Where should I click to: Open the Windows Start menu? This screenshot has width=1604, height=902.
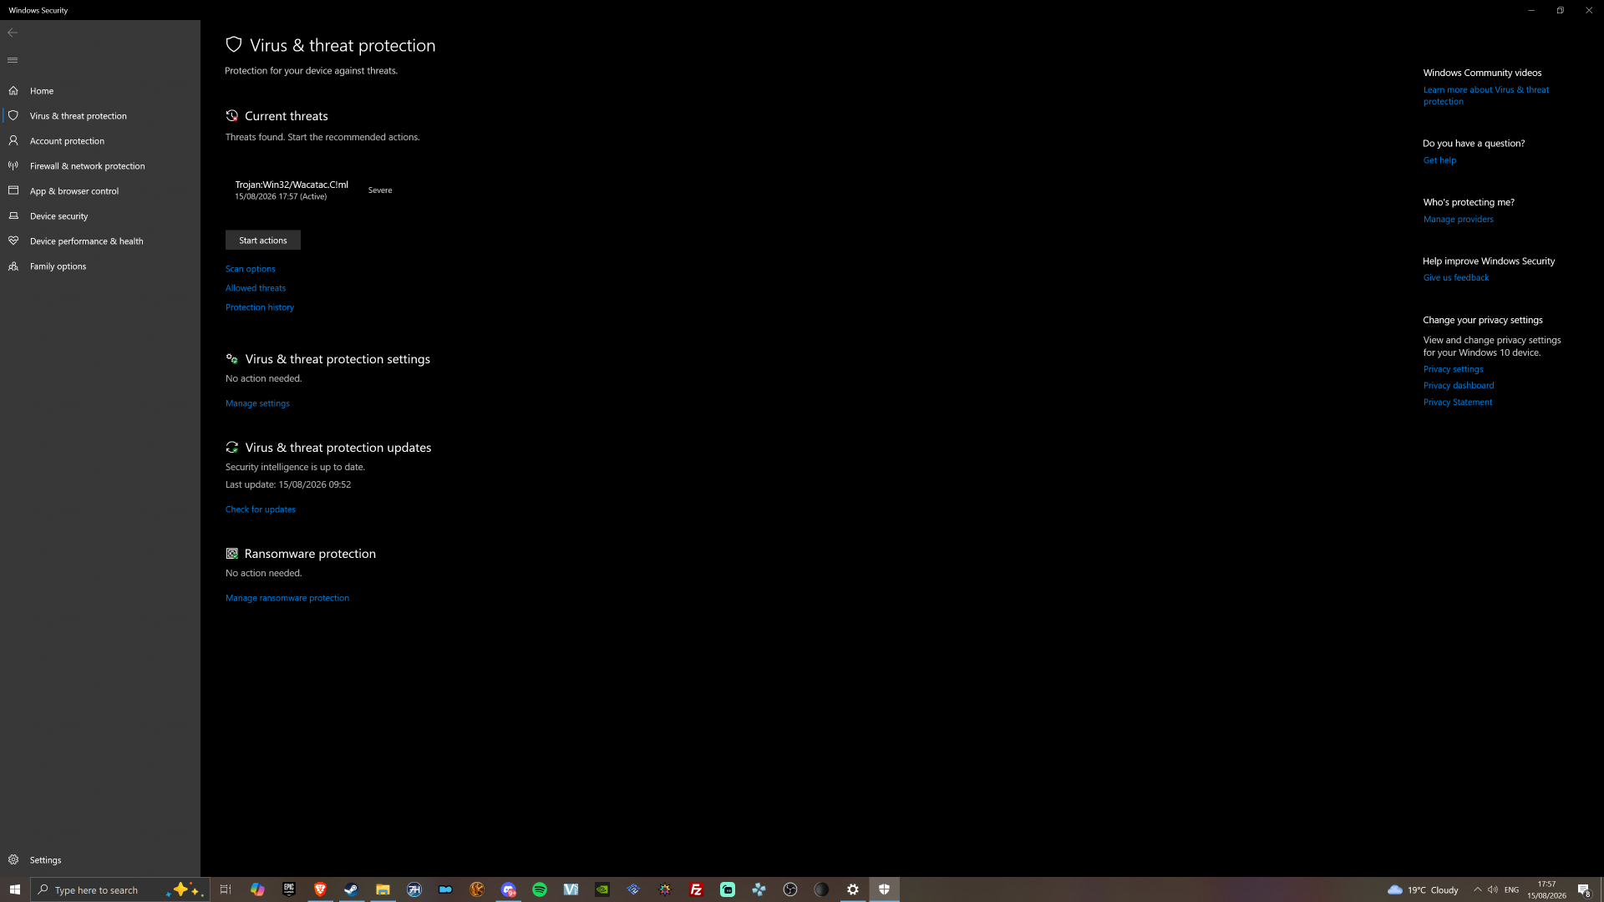[15, 889]
